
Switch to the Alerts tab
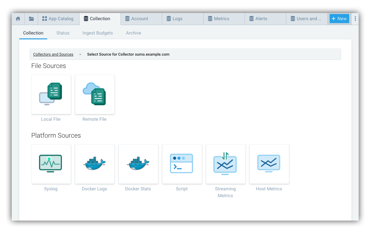pos(265,19)
